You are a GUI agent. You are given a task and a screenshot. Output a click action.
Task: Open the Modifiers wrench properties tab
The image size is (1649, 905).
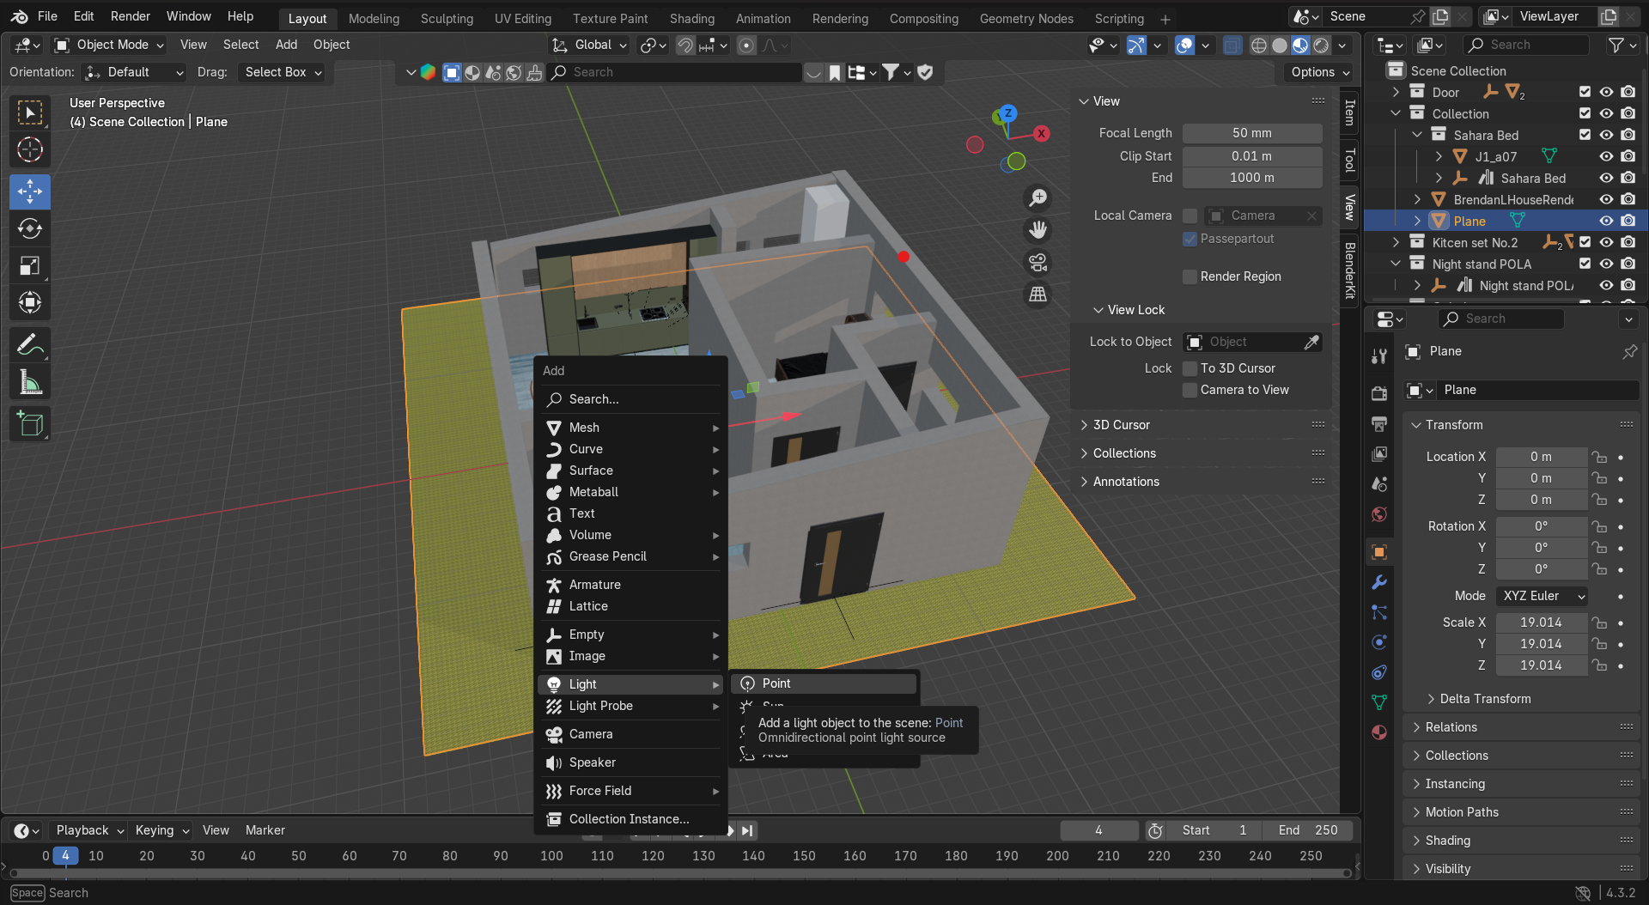point(1379,582)
